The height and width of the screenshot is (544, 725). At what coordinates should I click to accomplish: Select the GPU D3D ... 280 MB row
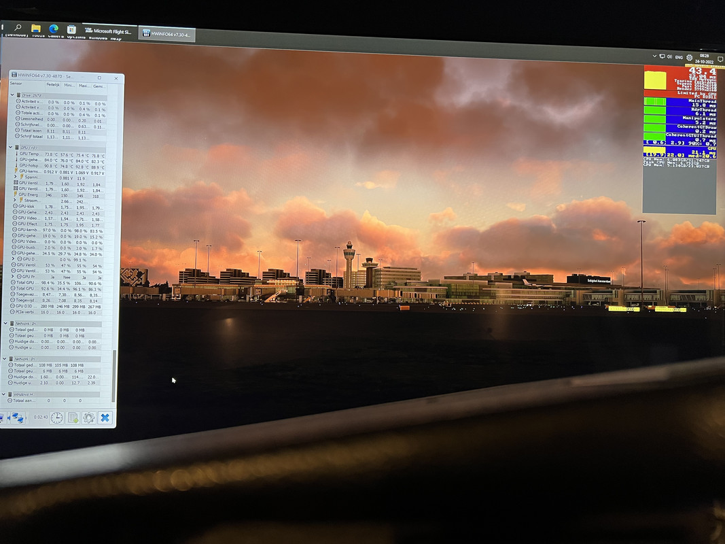[56, 306]
